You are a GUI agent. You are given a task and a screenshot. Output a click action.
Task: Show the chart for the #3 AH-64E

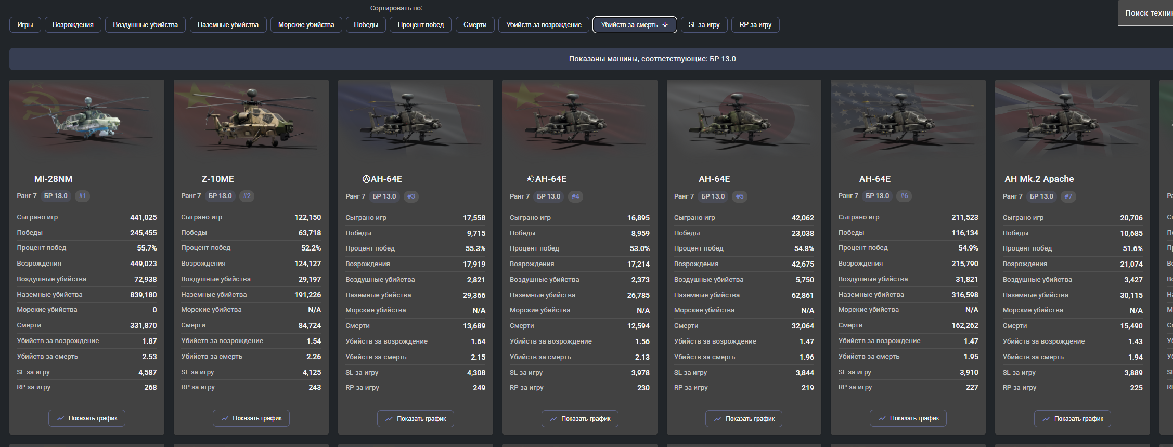coord(416,419)
